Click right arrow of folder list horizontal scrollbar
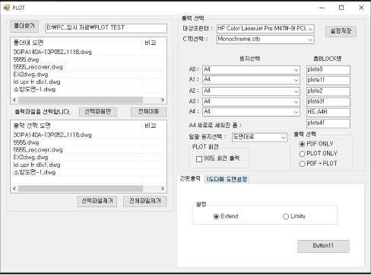Viewport: 371px width, 275px height. [163, 100]
